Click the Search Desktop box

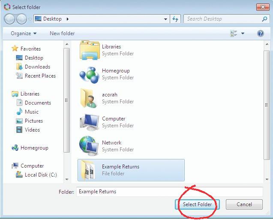(x=223, y=19)
